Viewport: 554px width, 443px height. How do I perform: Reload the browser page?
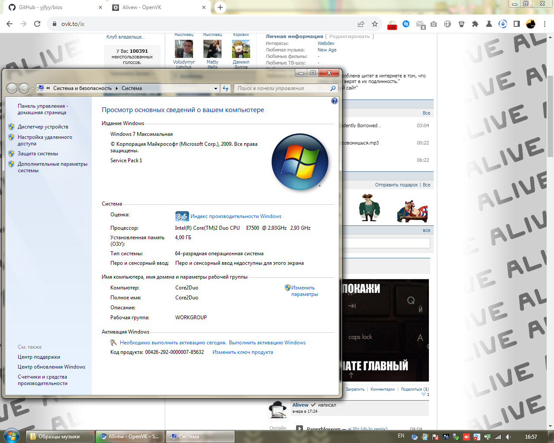point(37,24)
